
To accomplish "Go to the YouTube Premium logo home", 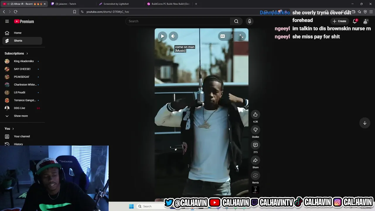I will pos(24,21).
